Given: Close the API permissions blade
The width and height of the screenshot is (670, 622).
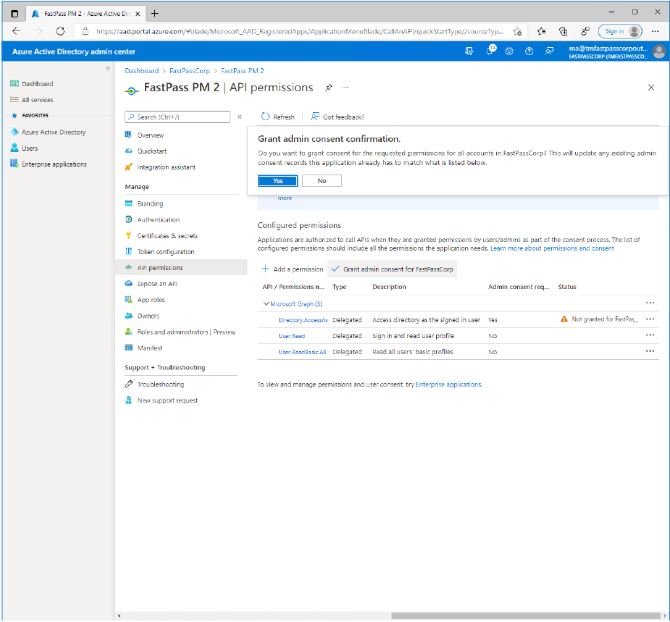Looking at the screenshot, I should point(650,88).
